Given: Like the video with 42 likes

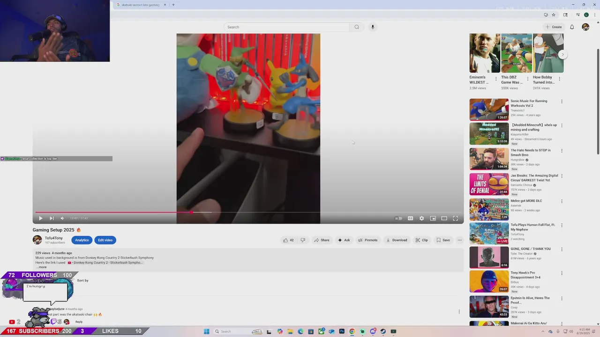Looking at the screenshot, I should [288, 240].
